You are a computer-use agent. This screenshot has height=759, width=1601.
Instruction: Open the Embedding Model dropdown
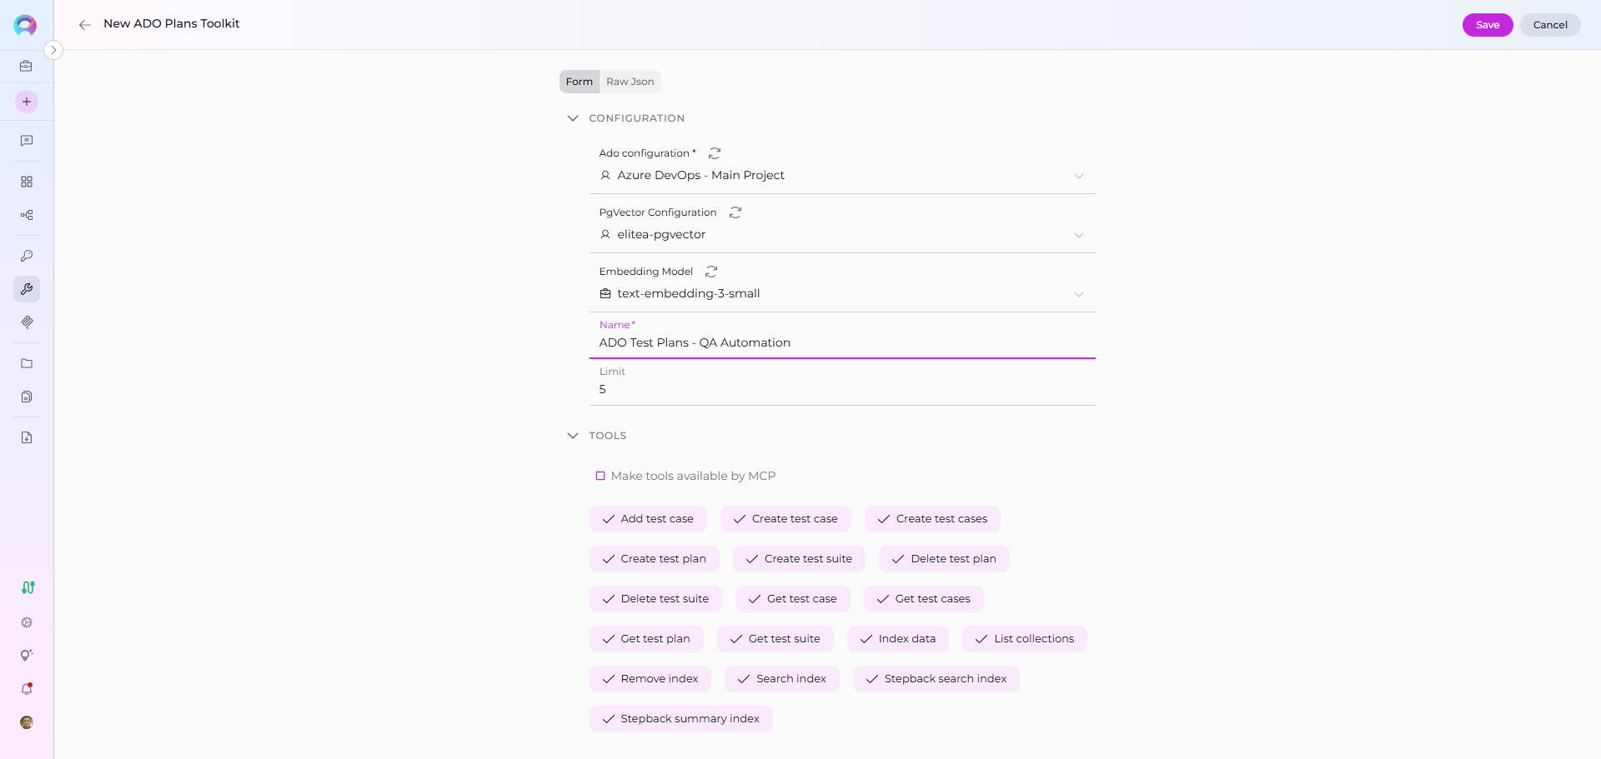coord(842,294)
